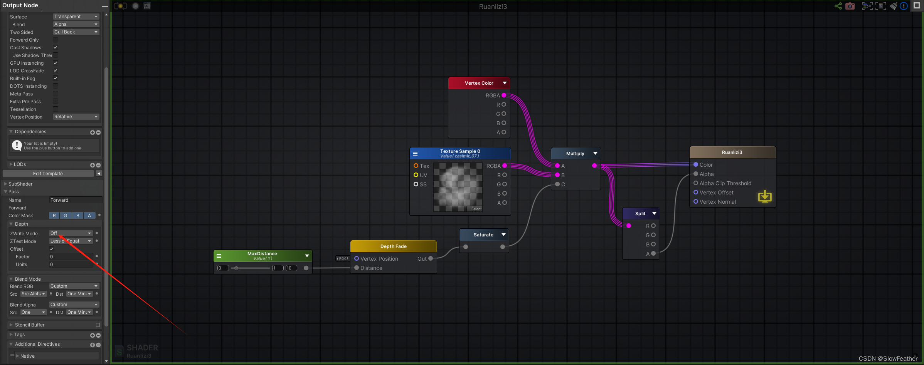Open shader in external text editor icon

pyautogui.click(x=147, y=6)
